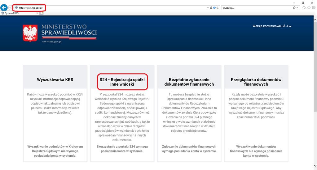Click text "także dane wykreślone)."
317x170 pixels.
(55, 113)
